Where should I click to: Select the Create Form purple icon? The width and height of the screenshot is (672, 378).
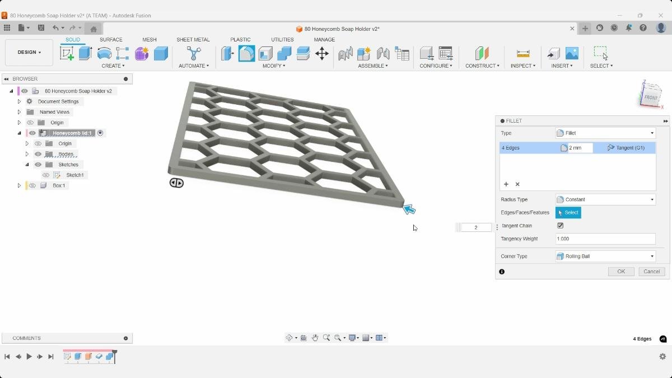142,53
